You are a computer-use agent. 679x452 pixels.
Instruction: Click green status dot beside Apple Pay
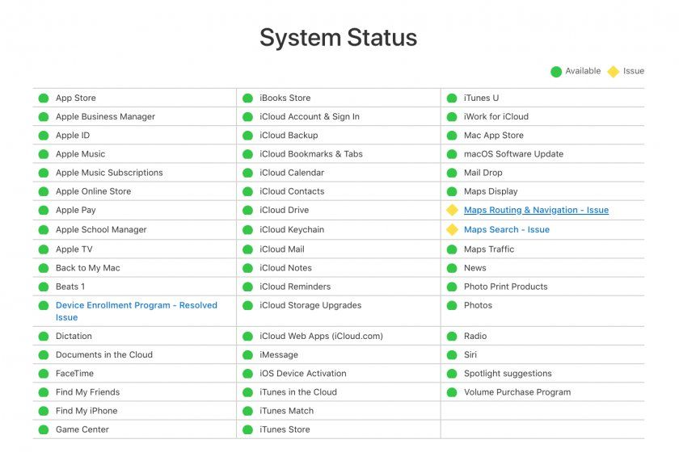pos(44,210)
